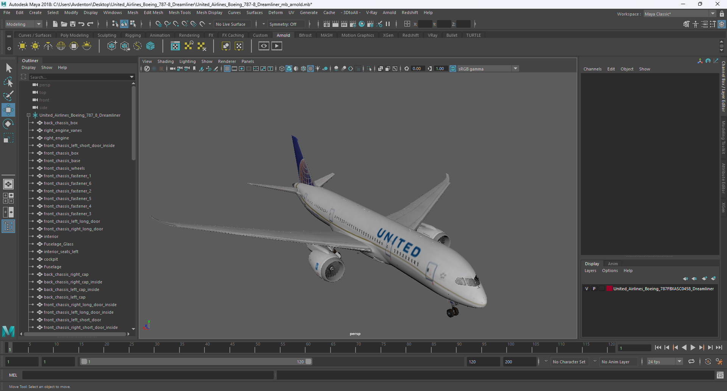Collapse United_Airlines_Boeing_787_8_Dreamliner group node
This screenshot has width=727, height=391.
coord(28,115)
